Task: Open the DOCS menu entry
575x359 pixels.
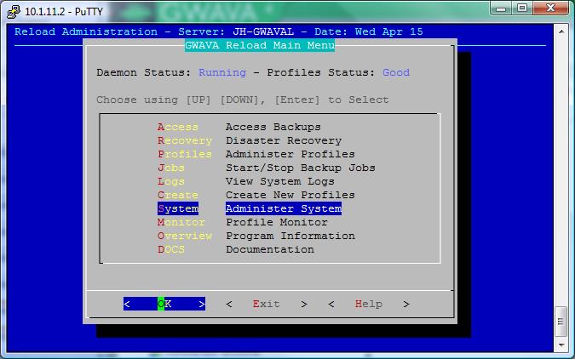Action: tap(171, 249)
